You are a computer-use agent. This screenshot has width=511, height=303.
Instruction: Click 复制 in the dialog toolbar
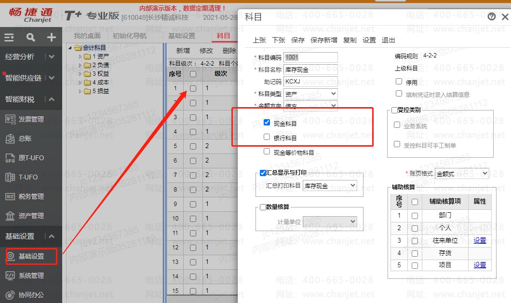(x=350, y=40)
